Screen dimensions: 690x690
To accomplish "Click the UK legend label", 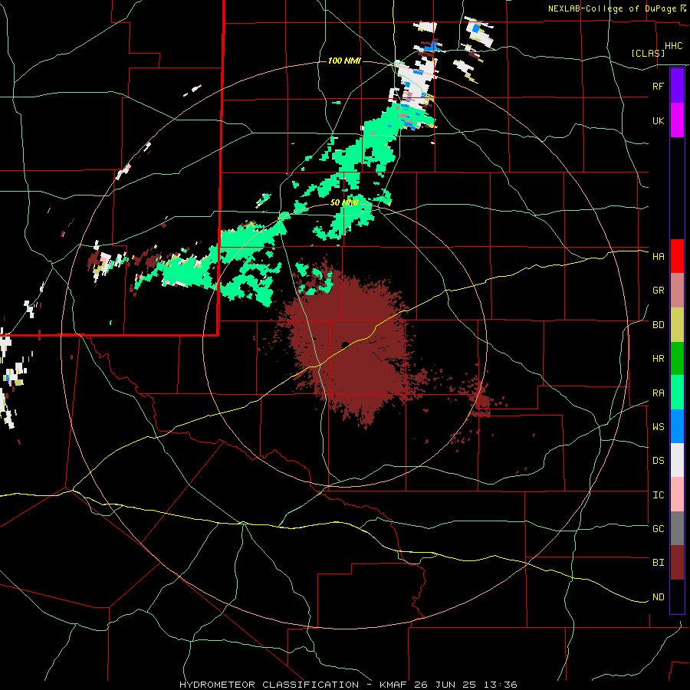I will tap(658, 120).
